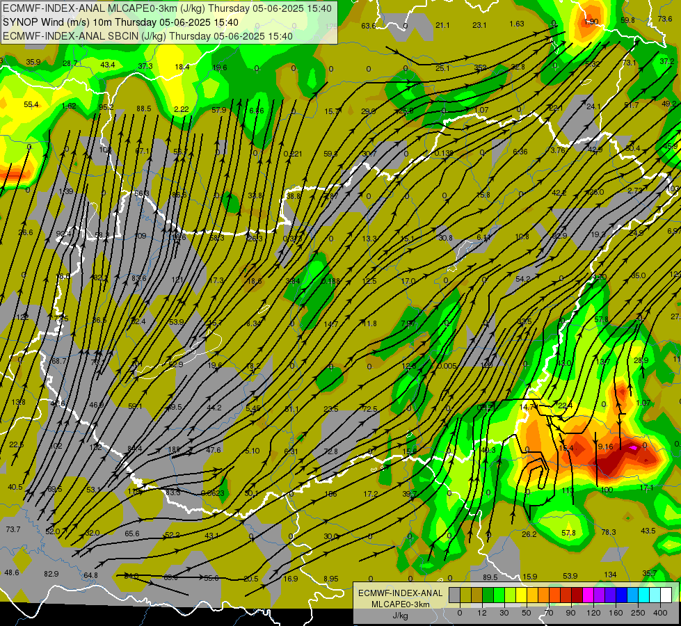
Task: Click the gray swatch in the MLCAPE legend
Action: pos(454,595)
